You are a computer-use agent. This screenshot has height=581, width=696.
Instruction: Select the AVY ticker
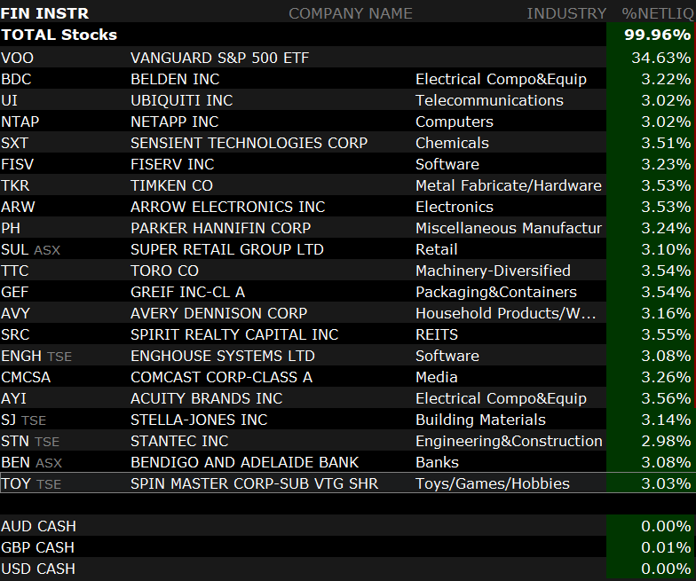[x=15, y=313]
